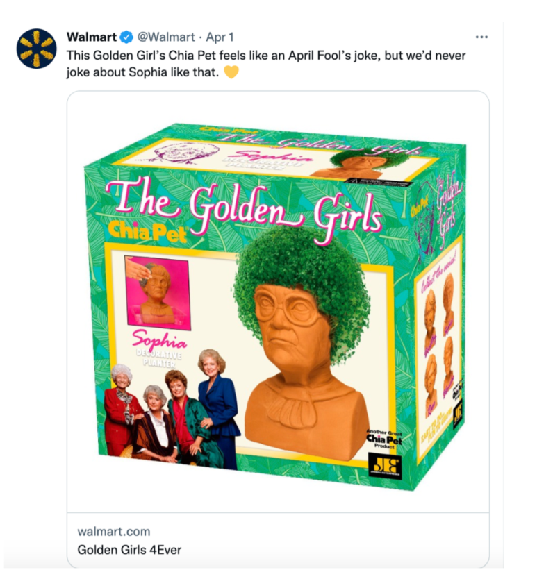Click the 'Another Great Chia Pet Product' logo

(x=384, y=439)
